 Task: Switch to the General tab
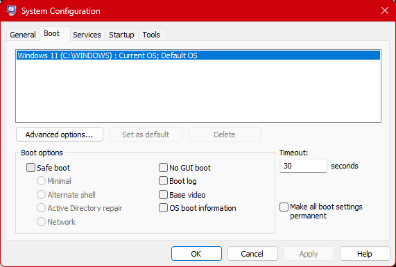(23, 35)
